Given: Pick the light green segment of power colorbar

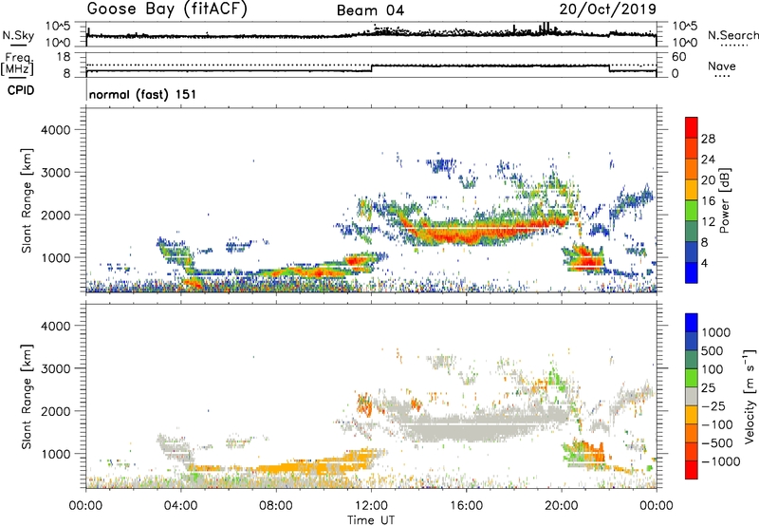Looking at the screenshot, I should (692, 211).
